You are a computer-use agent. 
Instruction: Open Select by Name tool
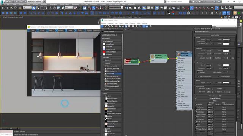click(x=38, y=8)
